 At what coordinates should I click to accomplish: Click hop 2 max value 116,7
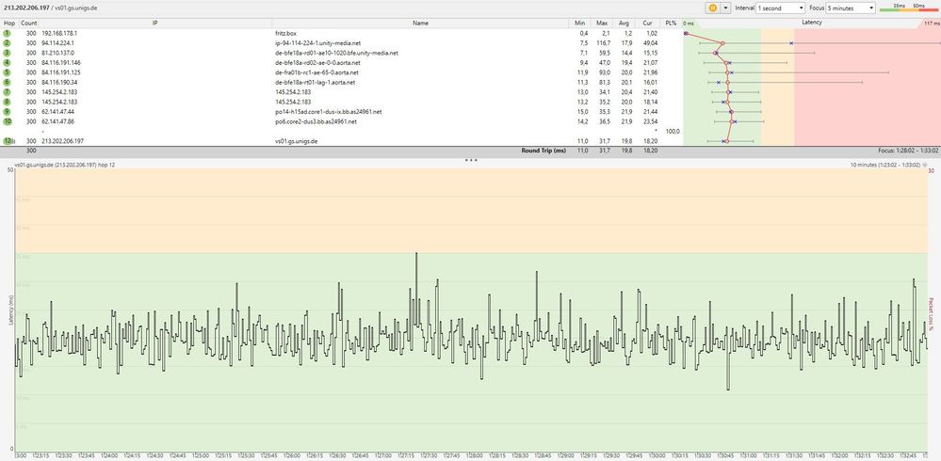click(603, 43)
